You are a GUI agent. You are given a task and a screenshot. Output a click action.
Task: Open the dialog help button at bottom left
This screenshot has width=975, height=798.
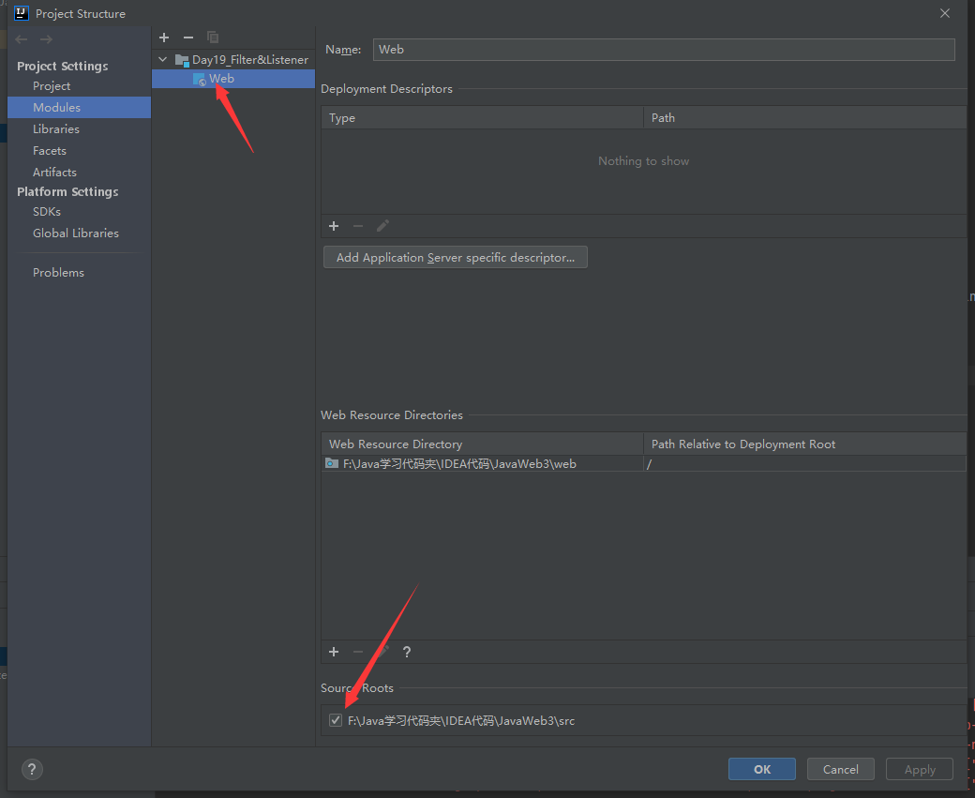[32, 769]
